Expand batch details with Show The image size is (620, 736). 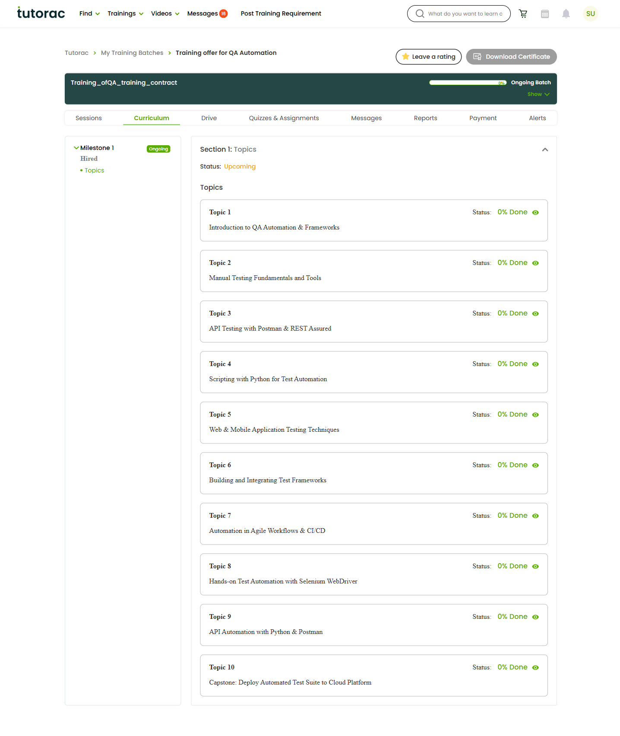click(538, 94)
